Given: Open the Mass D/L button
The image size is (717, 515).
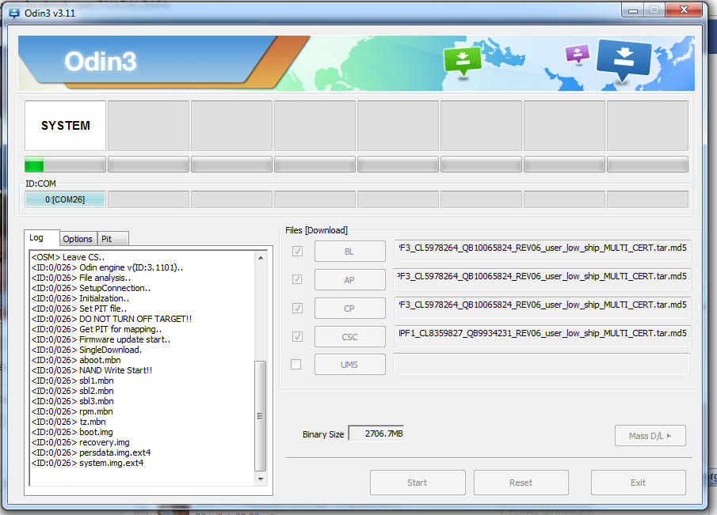Looking at the screenshot, I should [650, 436].
